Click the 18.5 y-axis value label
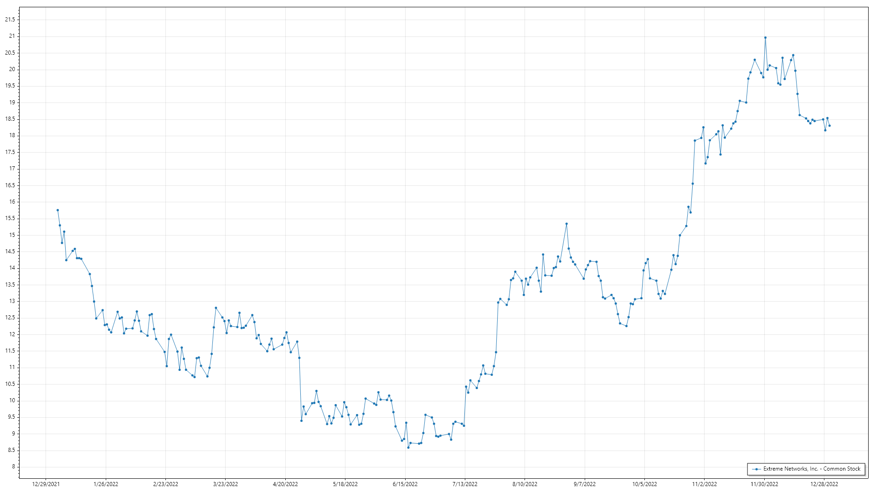This screenshot has width=875, height=492. click(x=10, y=119)
